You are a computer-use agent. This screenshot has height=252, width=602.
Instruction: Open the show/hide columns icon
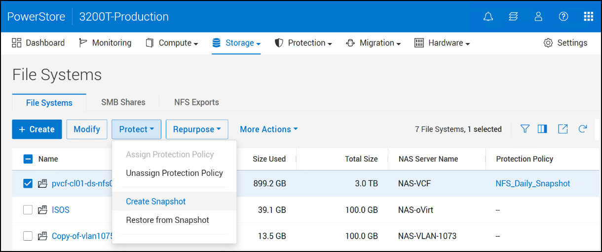[542, 129]
